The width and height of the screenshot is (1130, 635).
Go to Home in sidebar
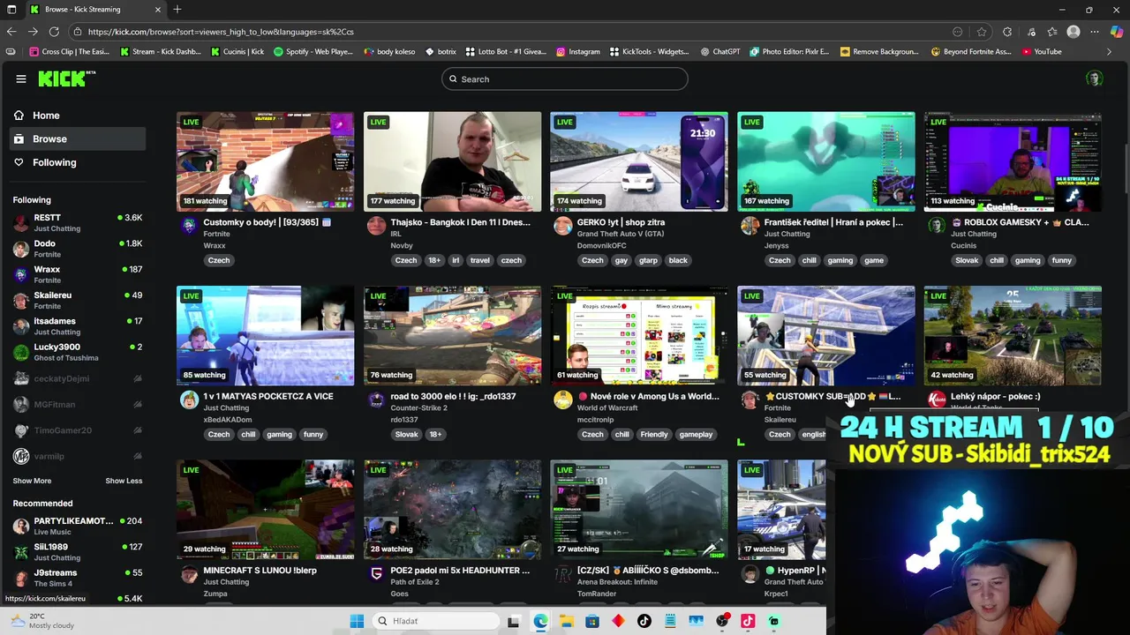pos(79,116)
